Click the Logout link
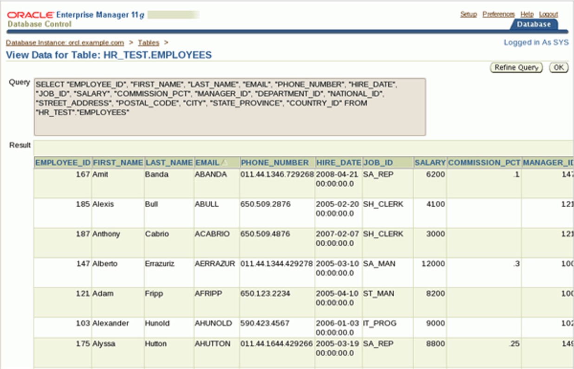 tap(548, 14)
